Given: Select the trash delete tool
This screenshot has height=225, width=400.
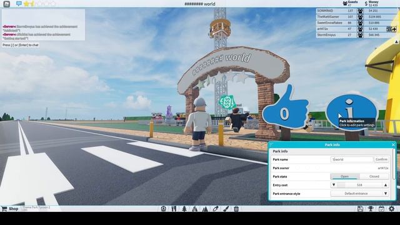Looking at the screenshot, I should tap(236, 209).
